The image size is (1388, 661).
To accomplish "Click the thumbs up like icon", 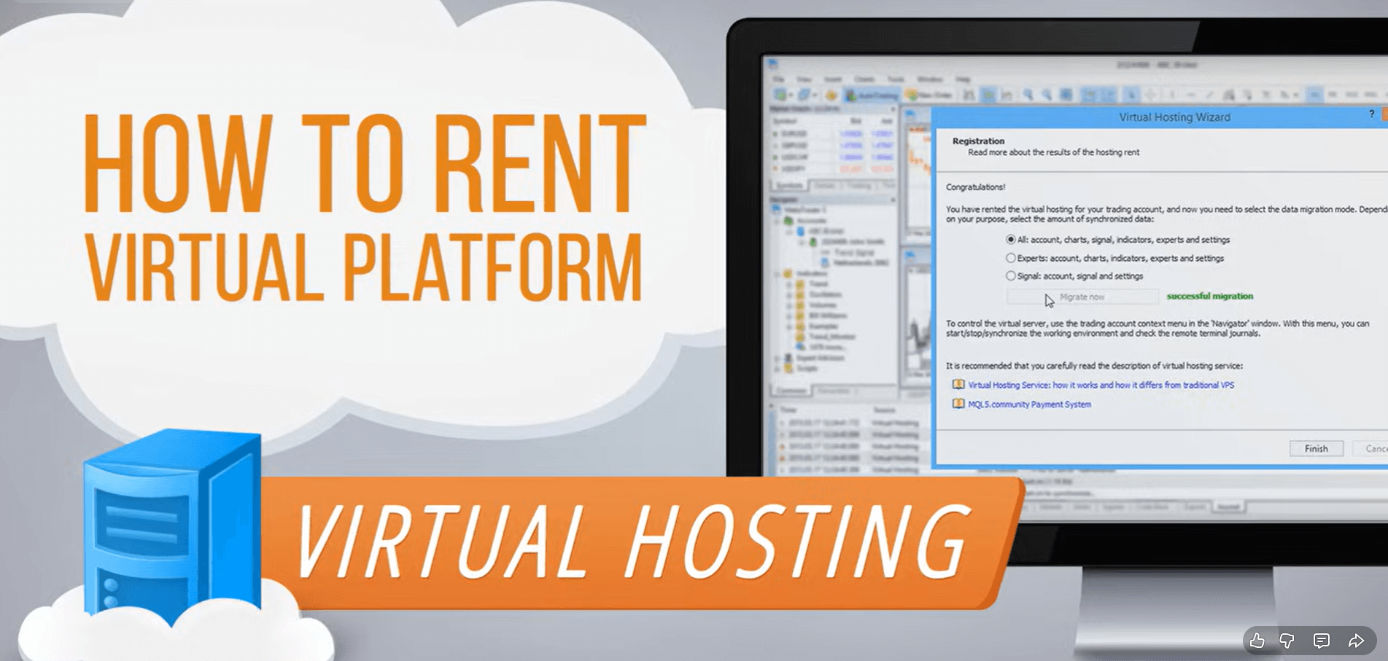I will point(1257,641).
